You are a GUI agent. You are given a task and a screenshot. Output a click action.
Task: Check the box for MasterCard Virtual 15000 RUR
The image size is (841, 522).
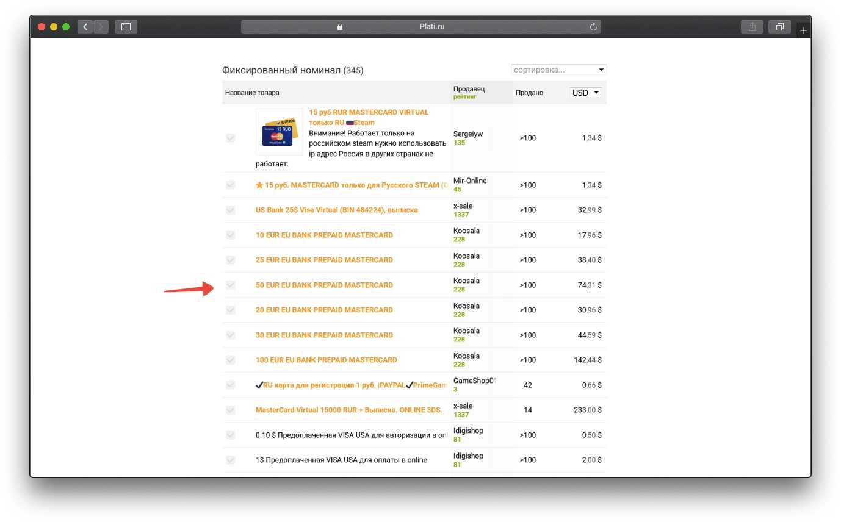pyautogui.click(x=230, y=410)
